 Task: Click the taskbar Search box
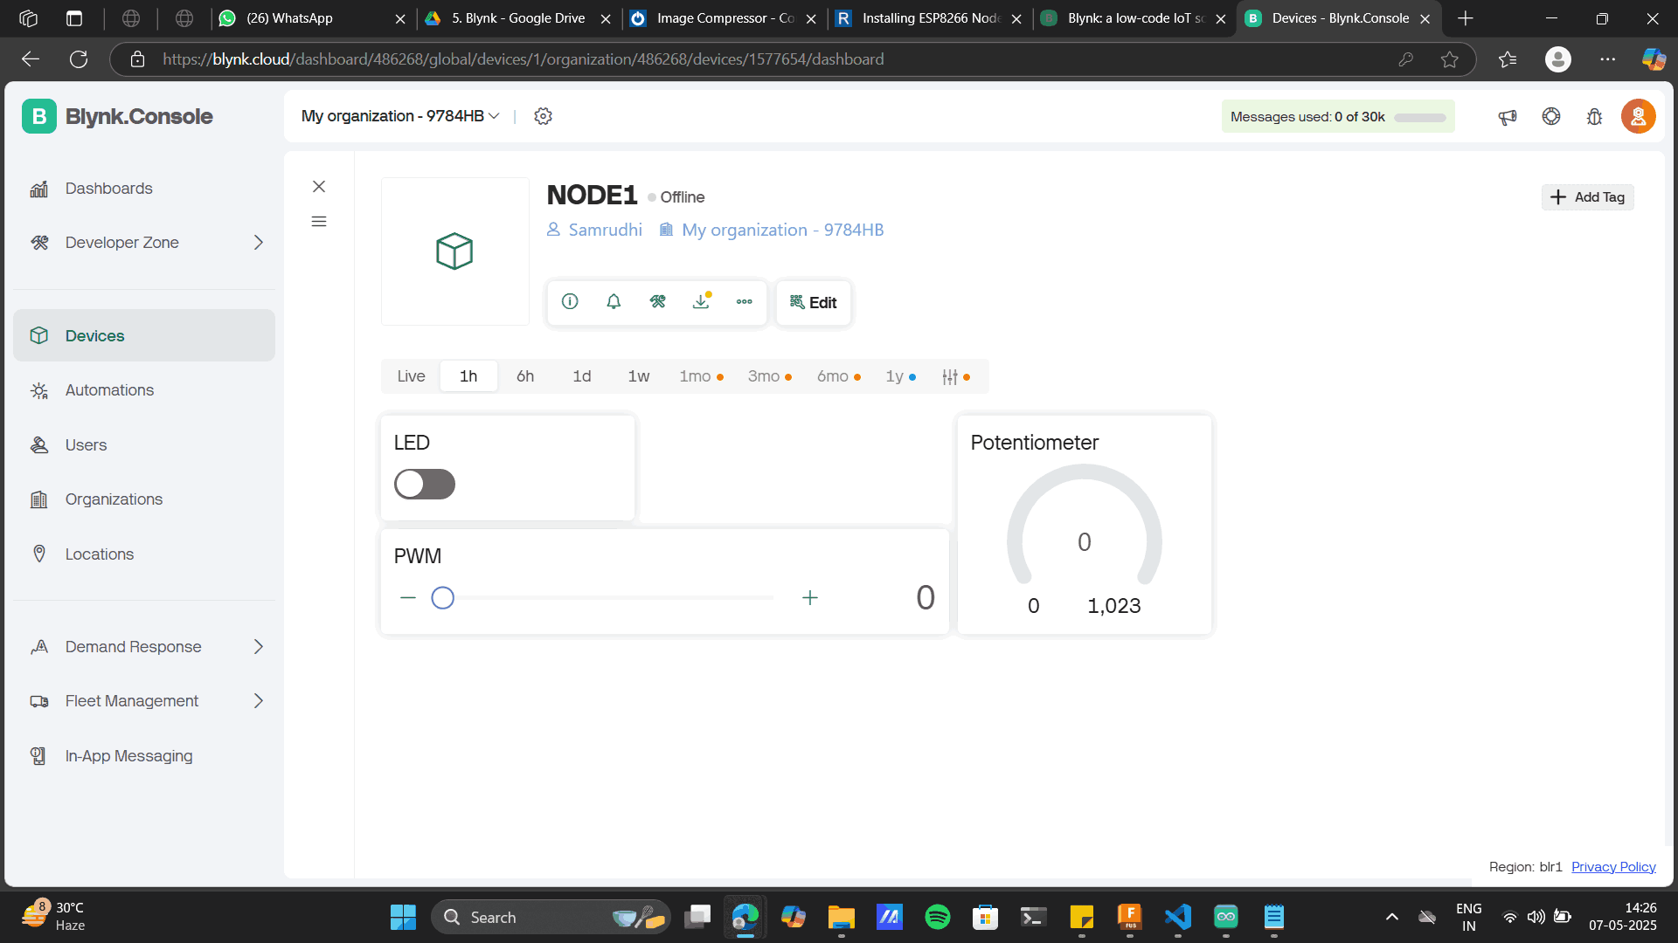click(551, 917)
